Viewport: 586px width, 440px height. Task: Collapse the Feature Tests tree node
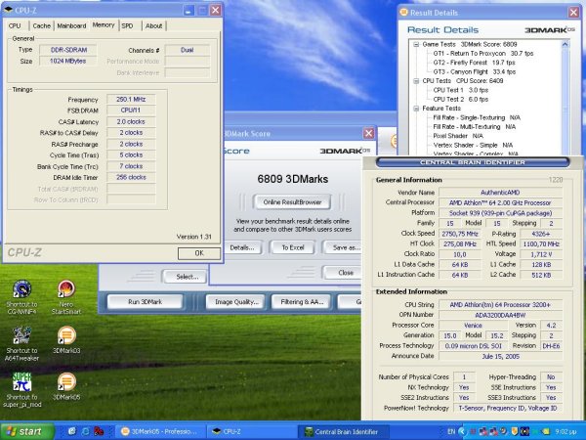[x=416, y=109]
